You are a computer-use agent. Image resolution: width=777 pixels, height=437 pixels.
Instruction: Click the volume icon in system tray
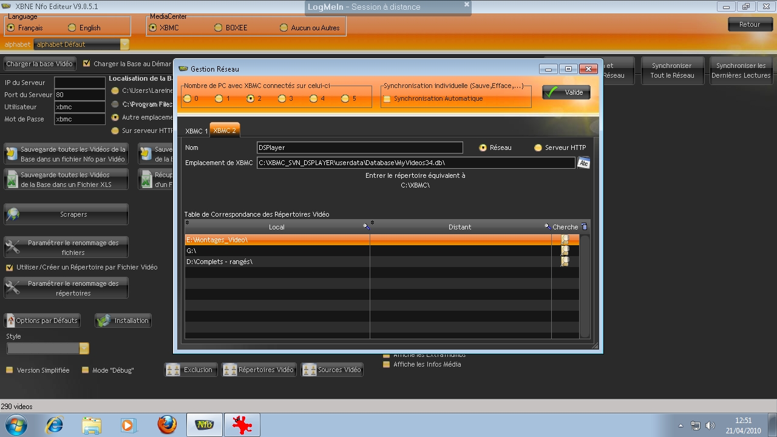[710, 425]
